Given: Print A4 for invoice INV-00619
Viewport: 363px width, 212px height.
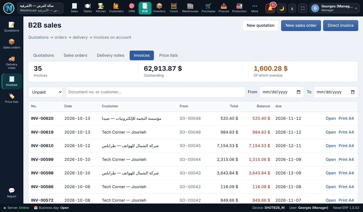Looking at the screenshot, I should [346, 132].
